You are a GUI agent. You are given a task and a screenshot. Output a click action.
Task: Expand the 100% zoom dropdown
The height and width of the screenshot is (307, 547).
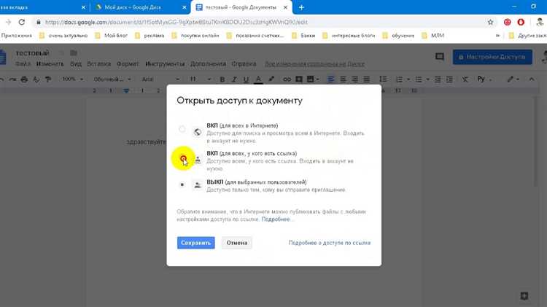coord(72,79)
